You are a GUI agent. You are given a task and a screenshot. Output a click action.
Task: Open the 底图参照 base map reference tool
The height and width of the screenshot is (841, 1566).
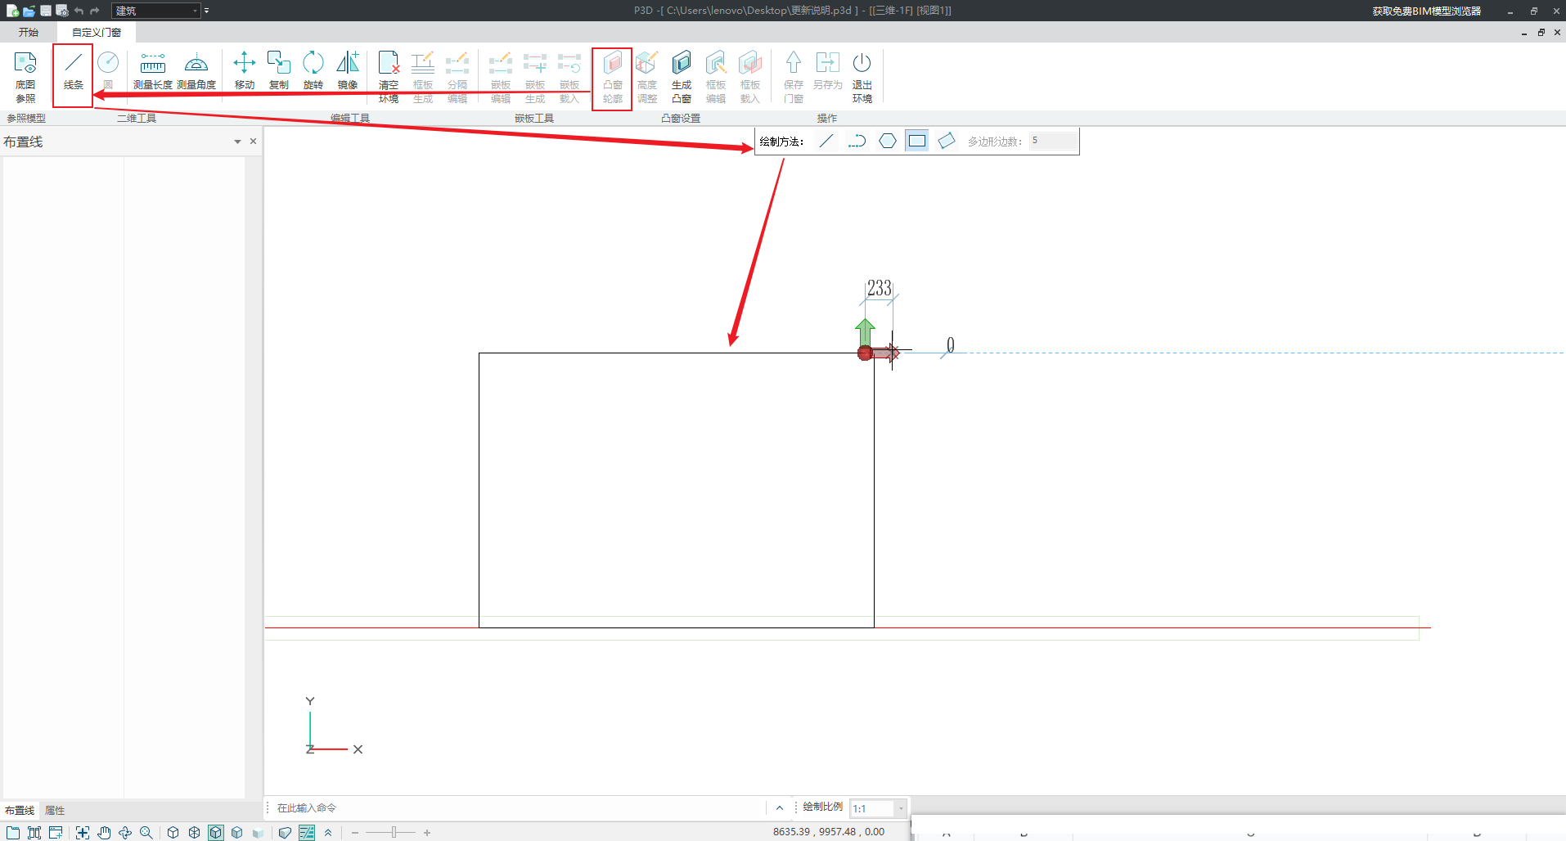[x=25, y=77]
